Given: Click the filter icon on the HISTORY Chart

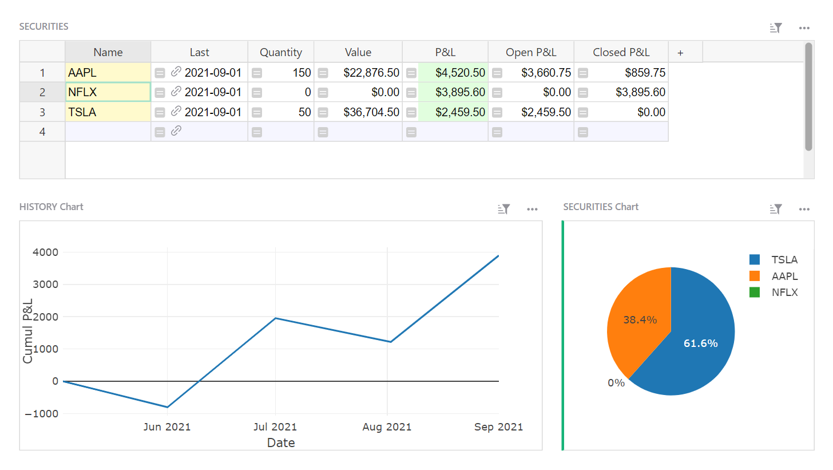Looking at the screenshot, I should 503,209.
